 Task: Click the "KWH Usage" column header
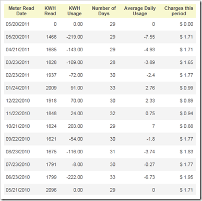pyautogui.click(x=75, y=11)
